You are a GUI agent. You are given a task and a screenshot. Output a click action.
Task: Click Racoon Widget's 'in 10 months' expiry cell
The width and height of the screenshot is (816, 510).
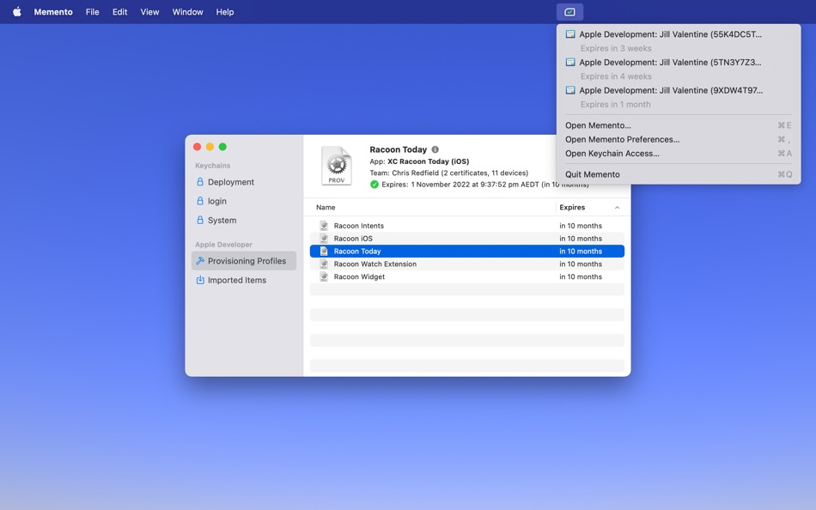(581, 276)
